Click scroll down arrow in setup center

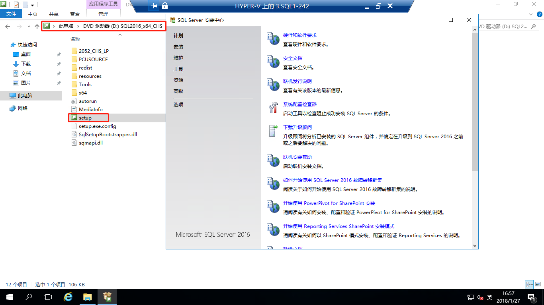pyautogui.click(x=475, y=245)
